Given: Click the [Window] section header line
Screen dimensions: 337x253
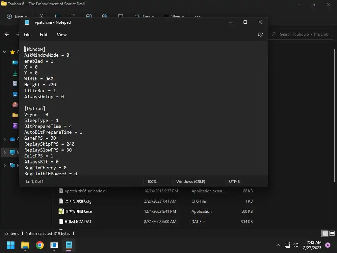Looking at the screenshot, I should pyautogui.click(x=35, y=49).
